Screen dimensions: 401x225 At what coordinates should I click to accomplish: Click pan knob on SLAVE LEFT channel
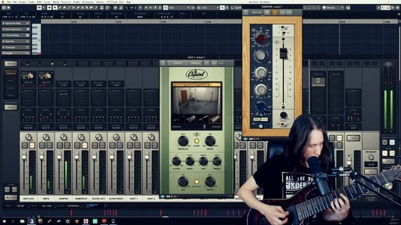click(x=98, y=137)
